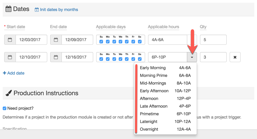This screenshot has width=257, height=139.
Task: Choose Late Afternoon 4P-6P option
Action: [165, 106]
